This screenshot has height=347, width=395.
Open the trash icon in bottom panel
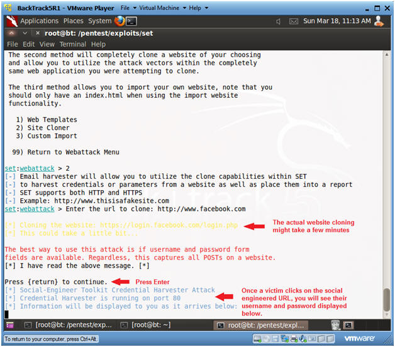(x=335, y=325)
